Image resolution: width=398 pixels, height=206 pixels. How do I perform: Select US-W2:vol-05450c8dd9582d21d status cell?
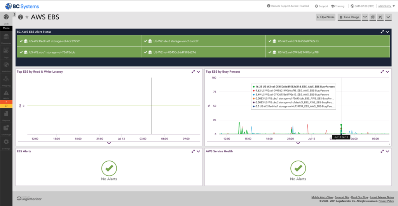(203, 52)
